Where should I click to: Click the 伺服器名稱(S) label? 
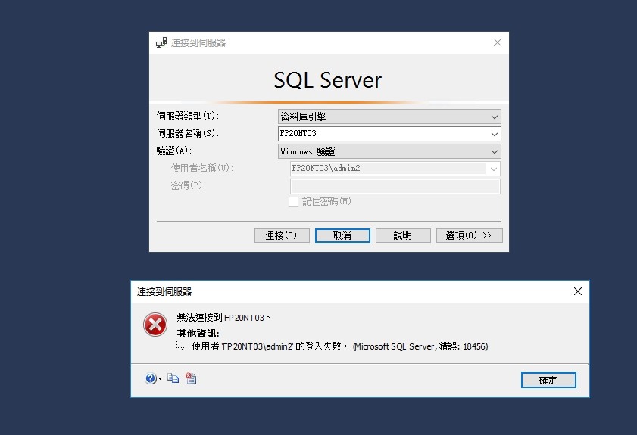[x=188, y=133]
